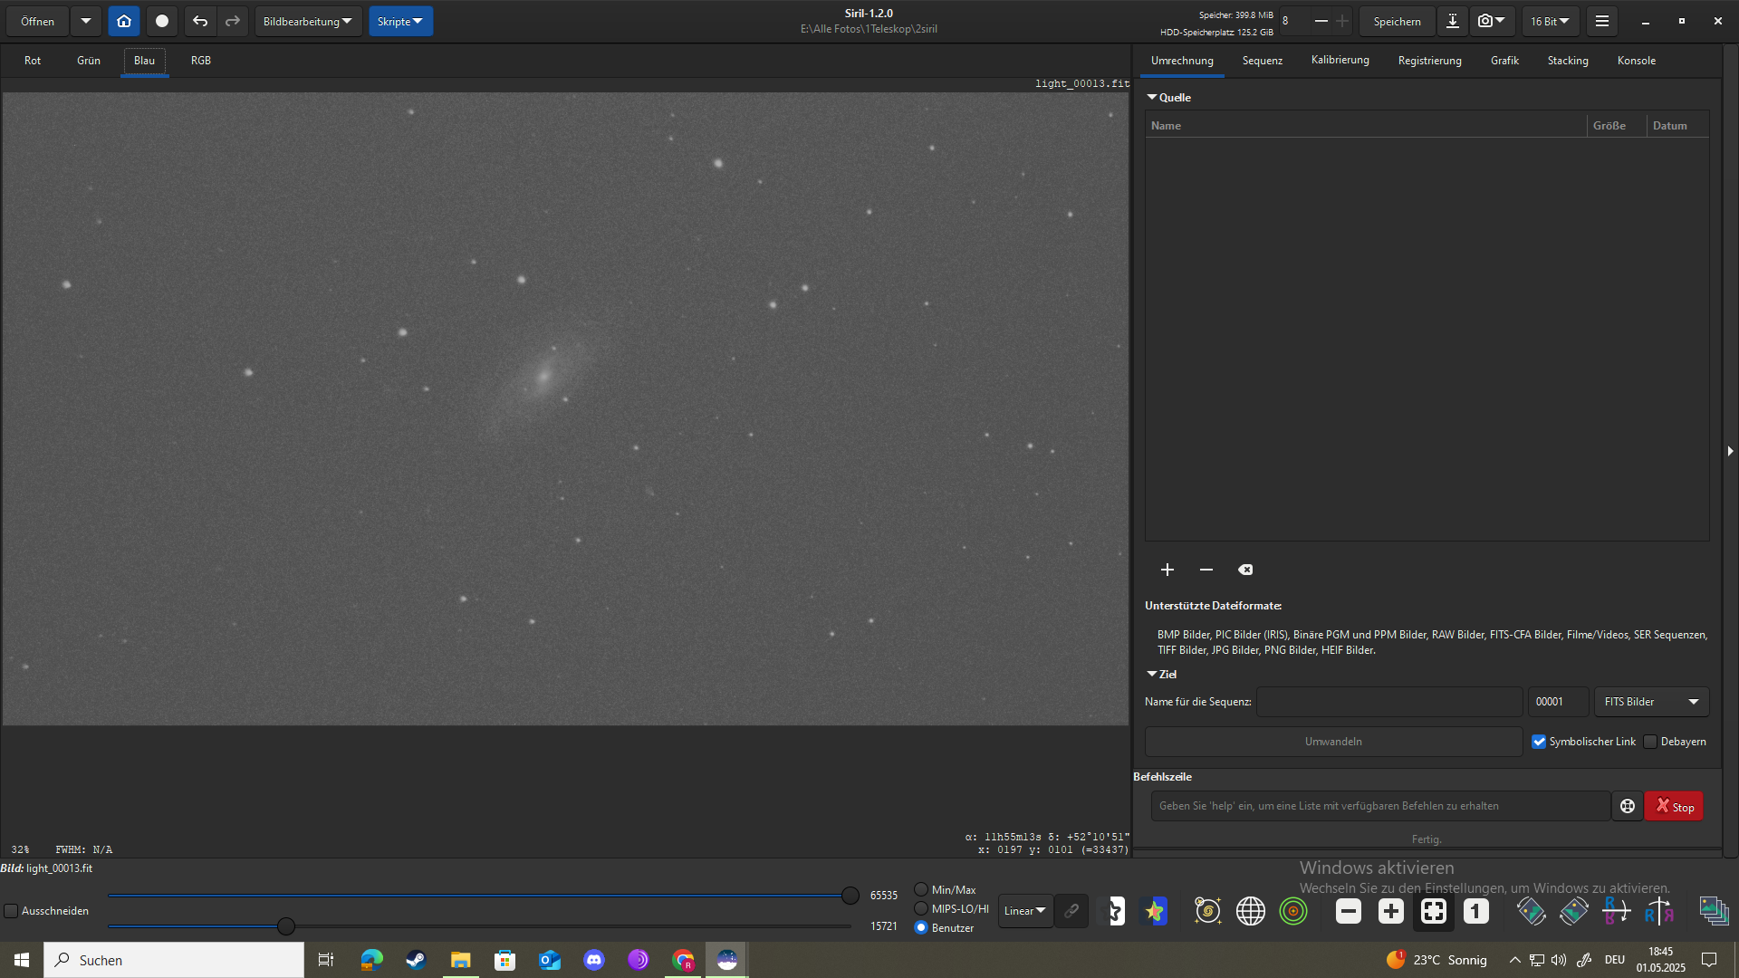Rotate image clockwise
Viewport: 1739px width, 978px height.
coord(1574,911)
